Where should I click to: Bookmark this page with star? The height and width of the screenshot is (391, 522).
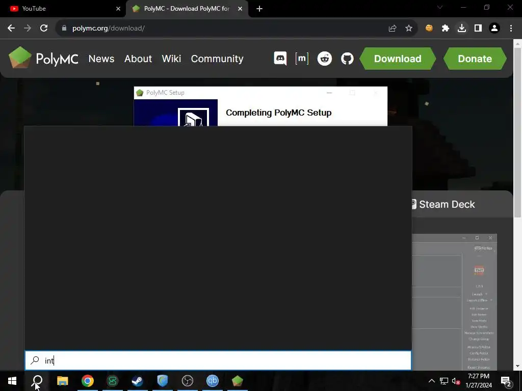[409, 29]
